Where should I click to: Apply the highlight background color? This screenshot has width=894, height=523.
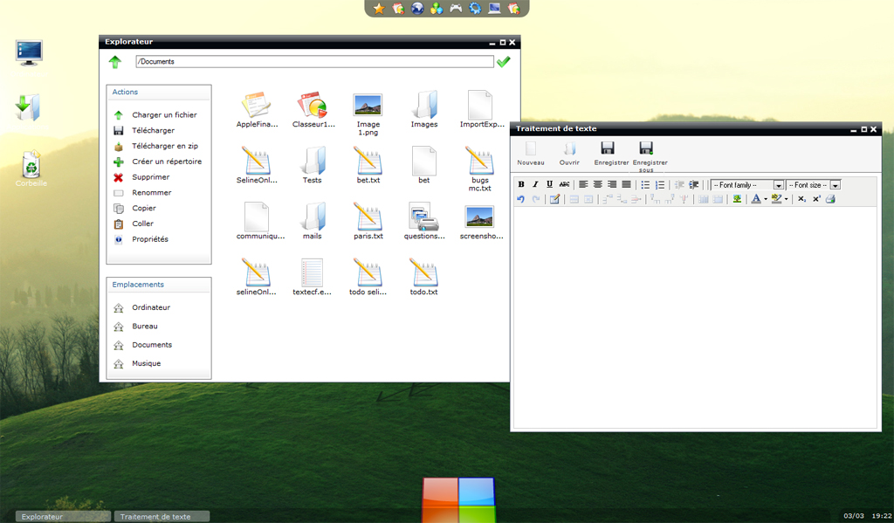pos(776,199)
